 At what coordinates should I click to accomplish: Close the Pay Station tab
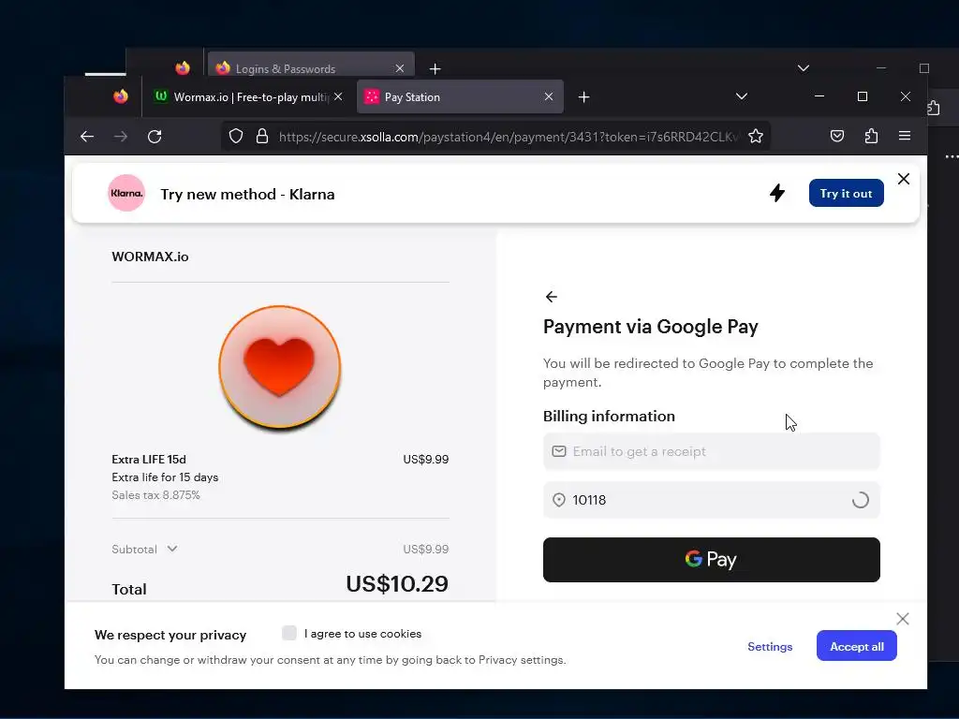pyautogui.click(x=549, y=96)
